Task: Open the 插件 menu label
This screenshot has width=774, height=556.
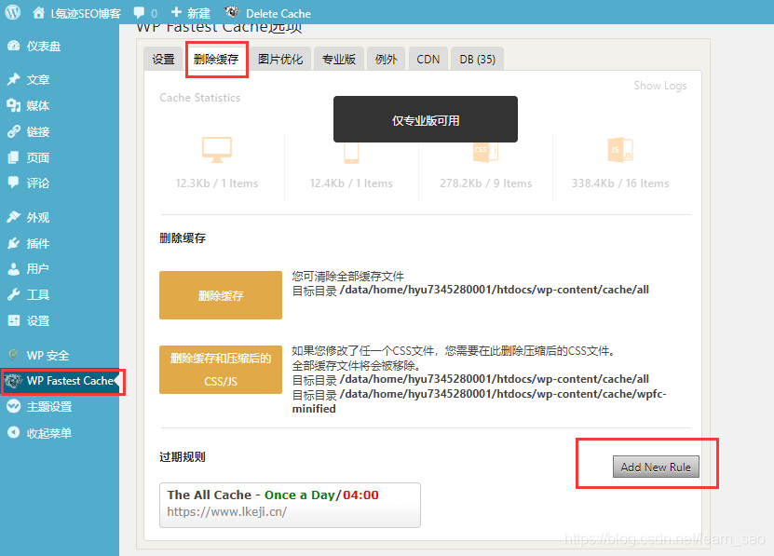Action: [38, 243]
